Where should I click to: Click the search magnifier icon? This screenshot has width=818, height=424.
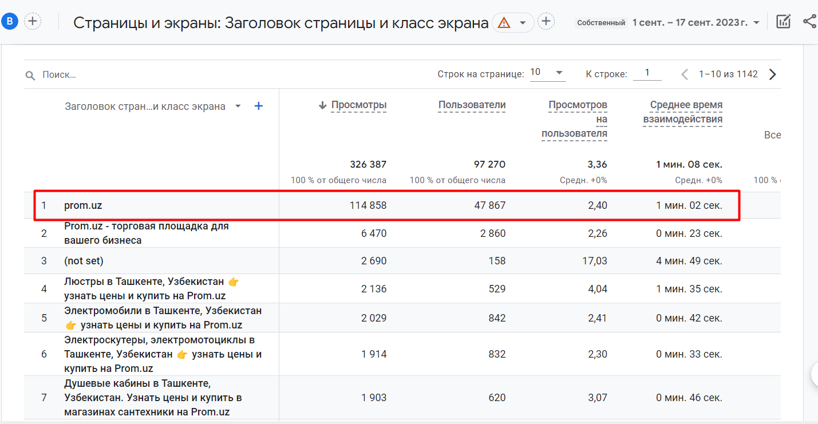[x=30, y=75]
